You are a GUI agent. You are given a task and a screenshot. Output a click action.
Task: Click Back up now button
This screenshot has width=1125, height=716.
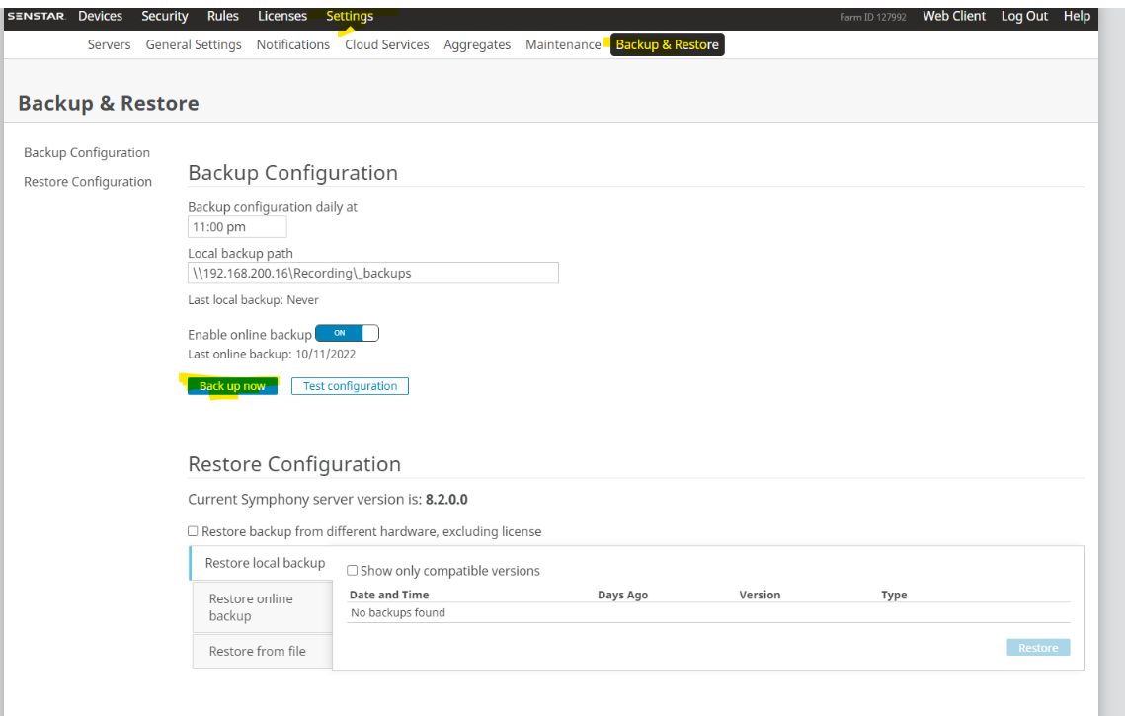click(x=232, y=386)
